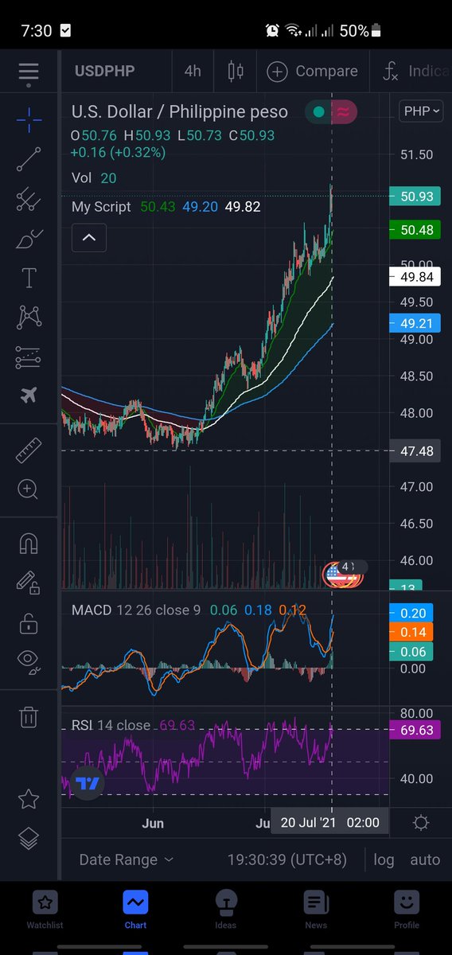Select the Vol 20 indicator legend

point(94,178)
